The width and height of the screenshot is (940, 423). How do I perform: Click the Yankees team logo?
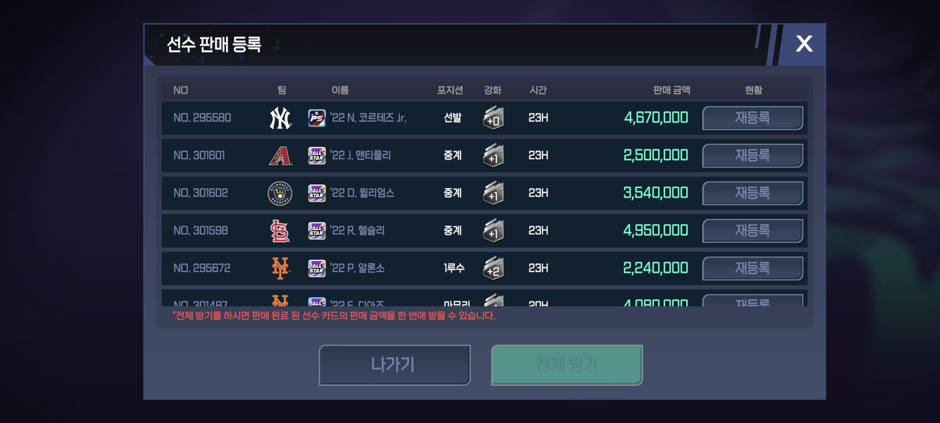(280, 118)
